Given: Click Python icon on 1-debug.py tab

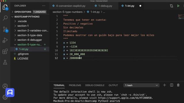Looking at the screenshot, I should (96, 6).
